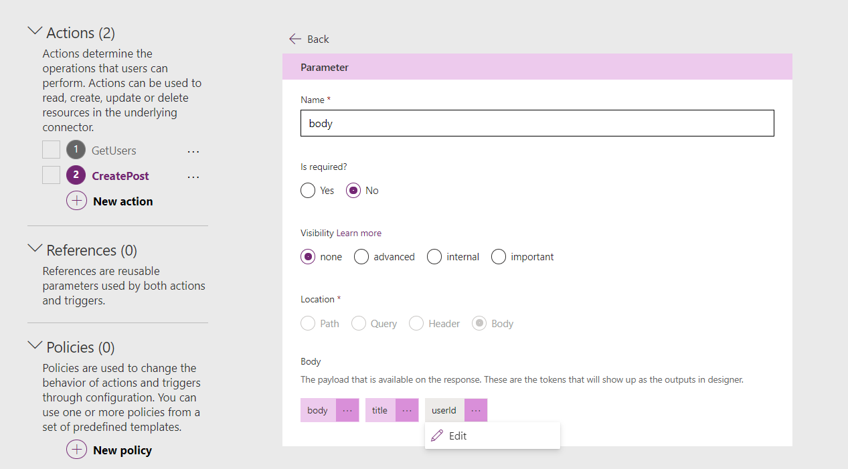The height and width of the screenshot is (469, 848).
Task: Click the Back arrow icon
Action: [x=294, y=39]
